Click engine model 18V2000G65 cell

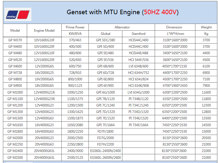click(44, 86)
